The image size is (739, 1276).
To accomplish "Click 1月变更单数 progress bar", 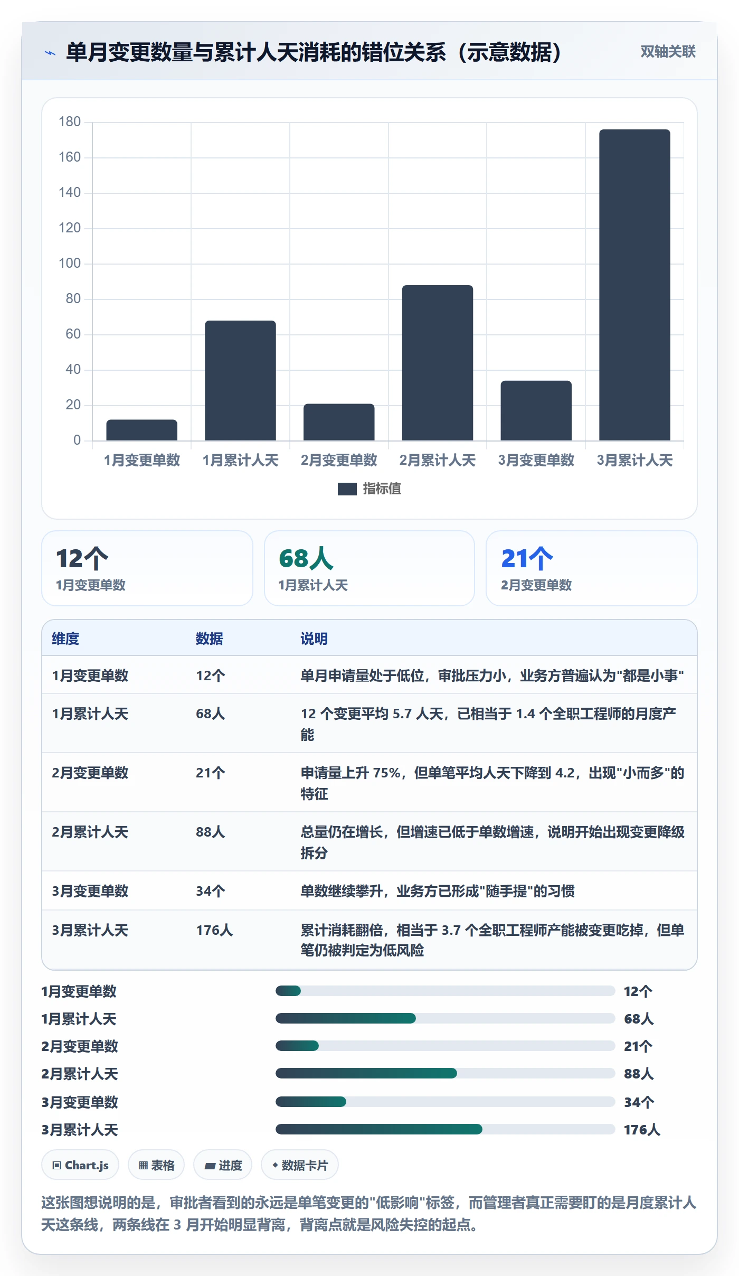I will (445, 991).
